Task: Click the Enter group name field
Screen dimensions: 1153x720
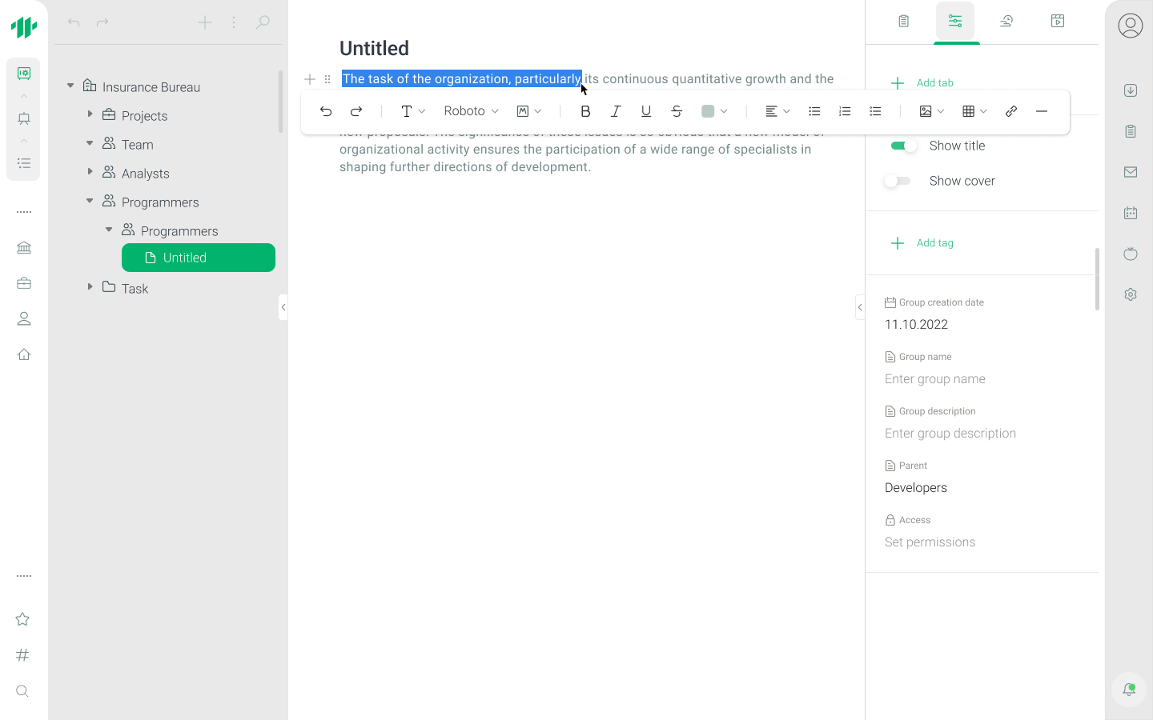Action: [x=935, y=379]
